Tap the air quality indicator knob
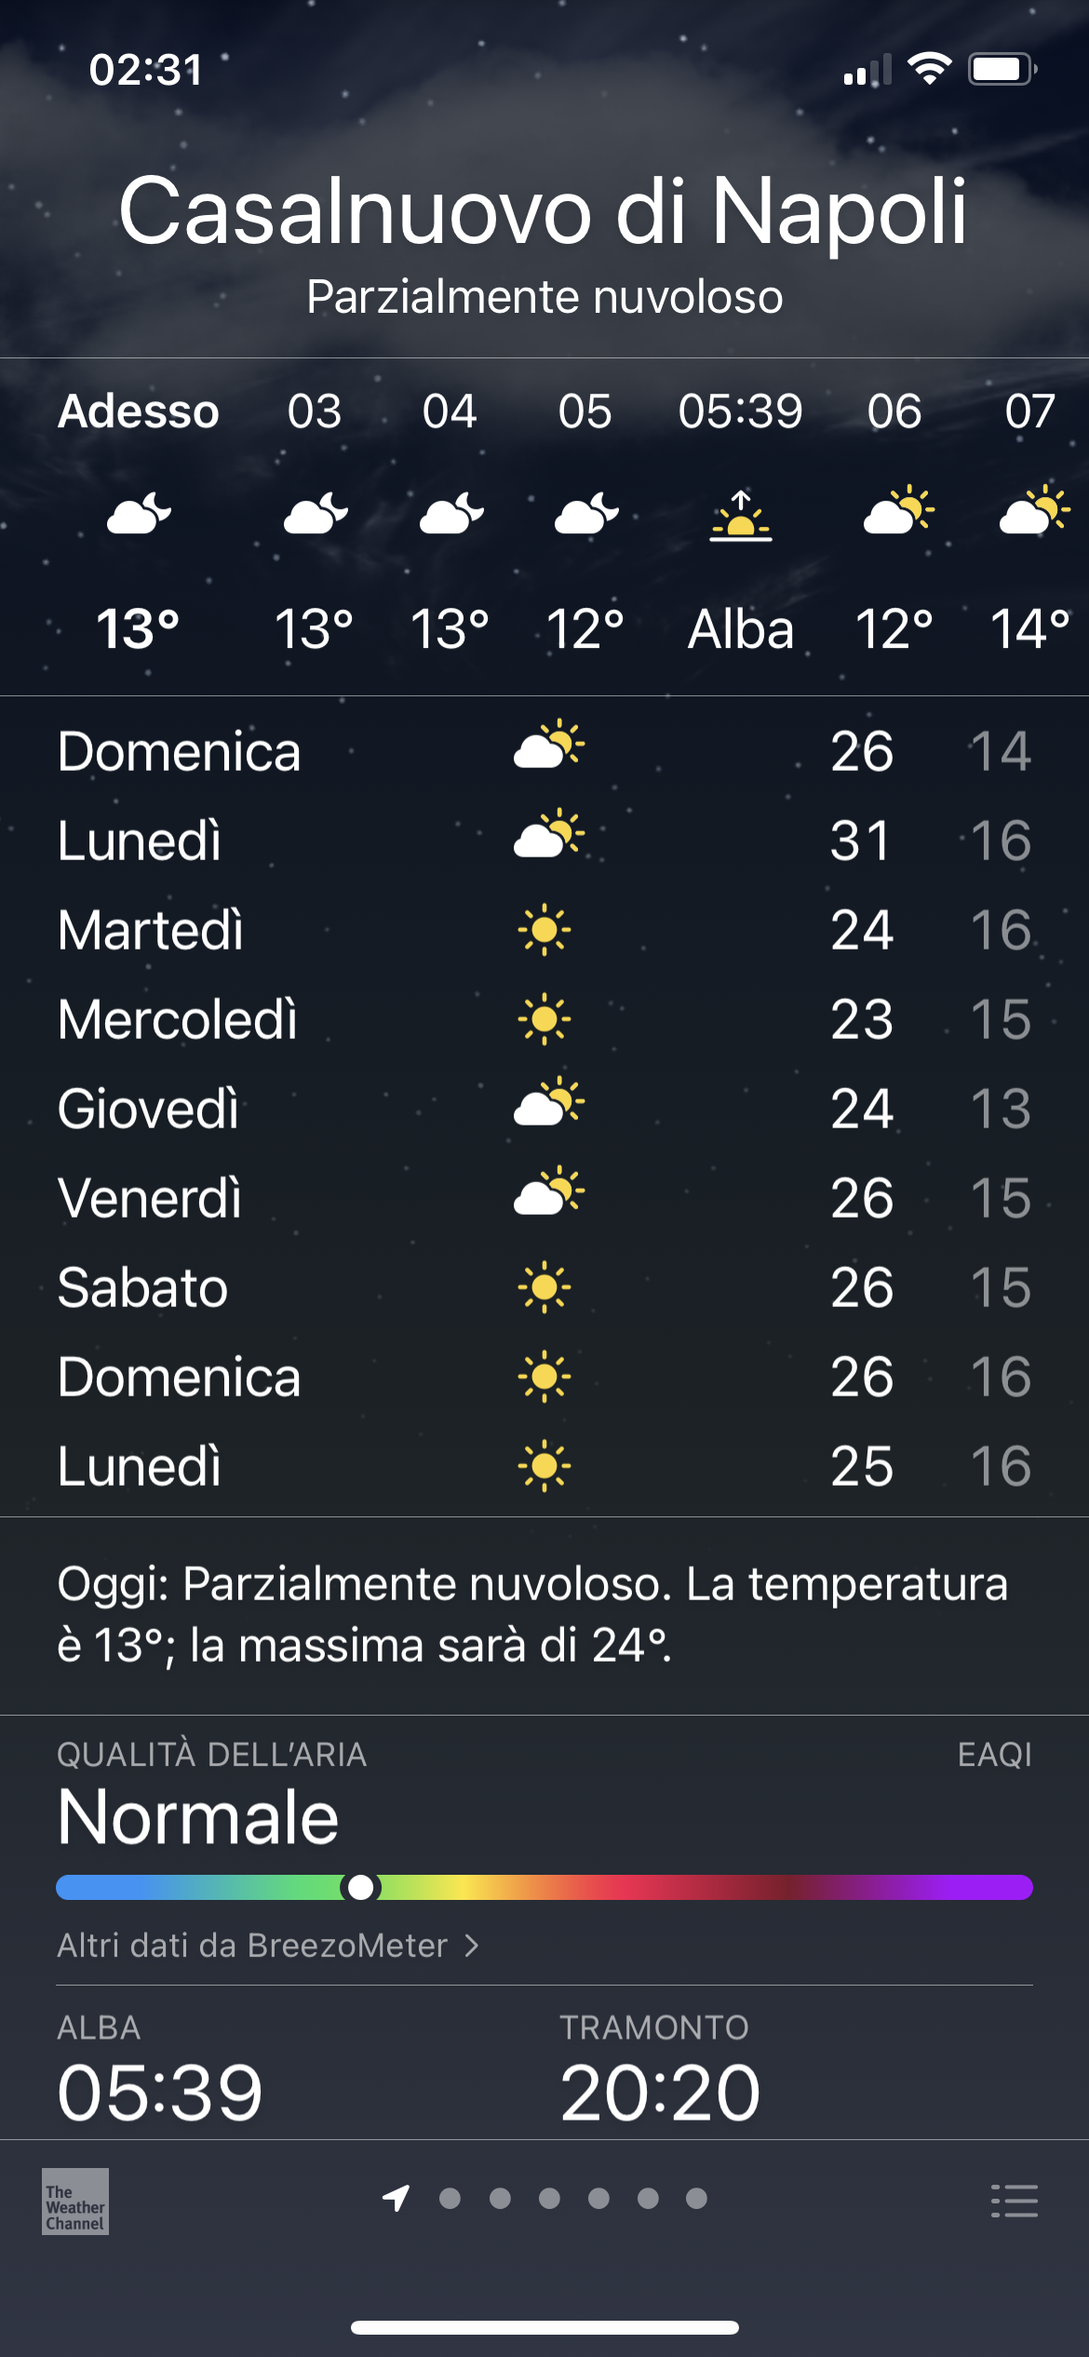 (x=361, y=1887)
